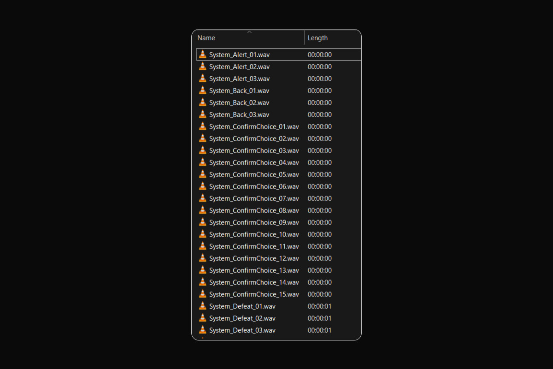Open System_ConfirmChoice_08.wav
Image resolution: width=553 pixels, height=369 pixels.
coord(254,210)
